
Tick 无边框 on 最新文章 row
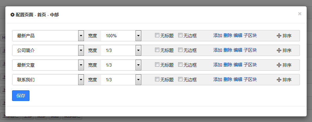click(180, 65)
